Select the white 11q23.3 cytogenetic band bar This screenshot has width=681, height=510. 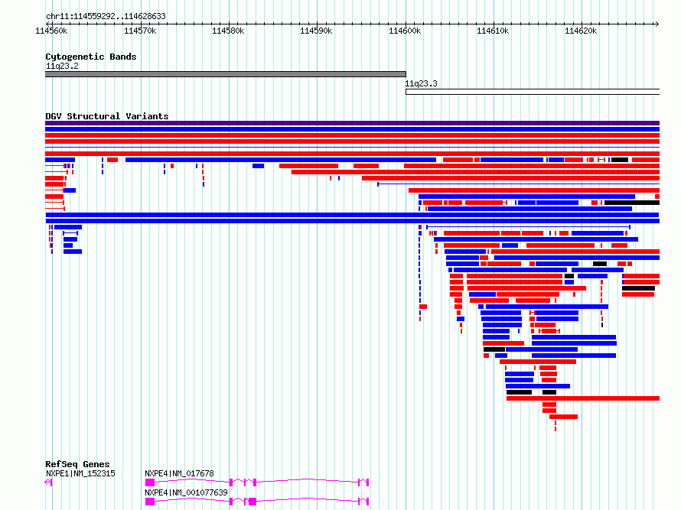pyautogui.click(x=533, y=92)
